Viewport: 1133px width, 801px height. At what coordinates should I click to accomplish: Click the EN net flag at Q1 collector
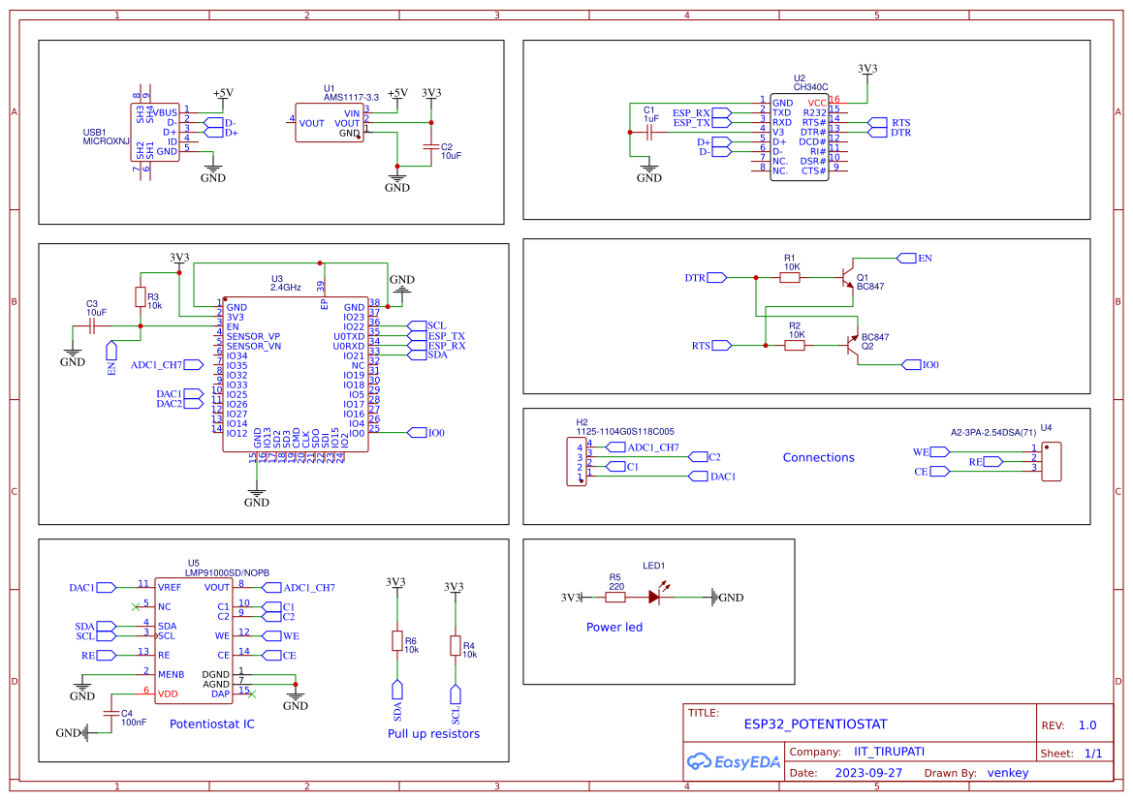click(914, 258)
